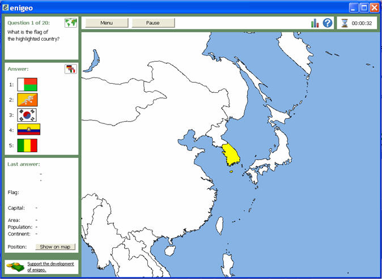Pause the quiz with the Pause button
The image size is (382, 279).
(153, 23)
